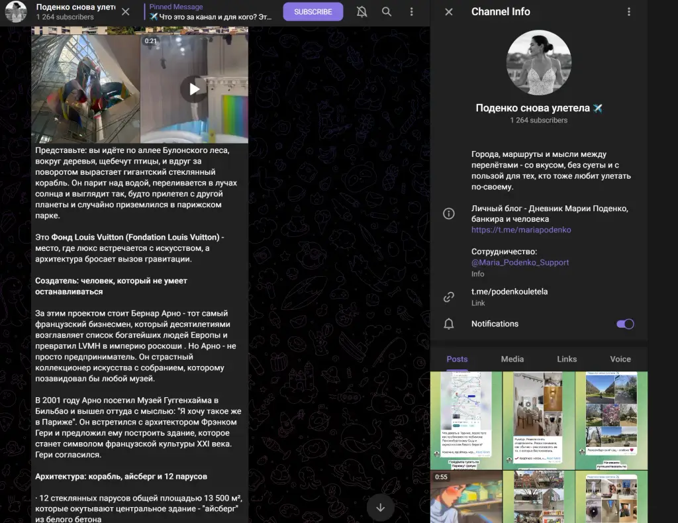View the large channel profile photo

pos(539,62)
